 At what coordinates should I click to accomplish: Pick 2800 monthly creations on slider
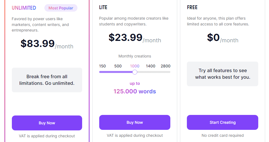point(166,66)
